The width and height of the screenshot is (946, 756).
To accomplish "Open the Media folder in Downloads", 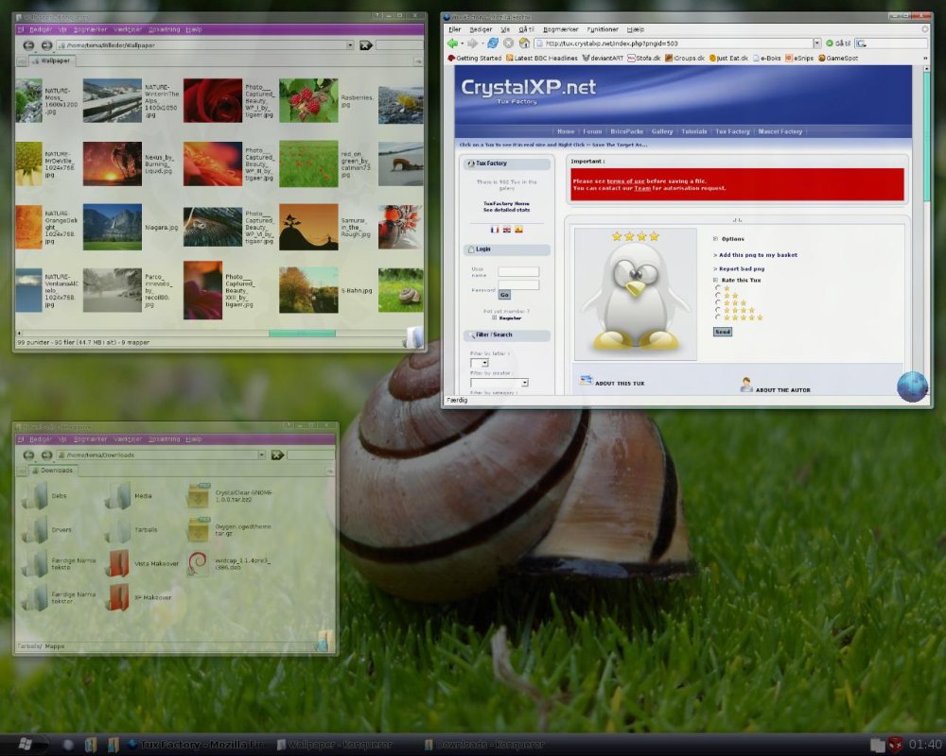I will coord(129,495).
